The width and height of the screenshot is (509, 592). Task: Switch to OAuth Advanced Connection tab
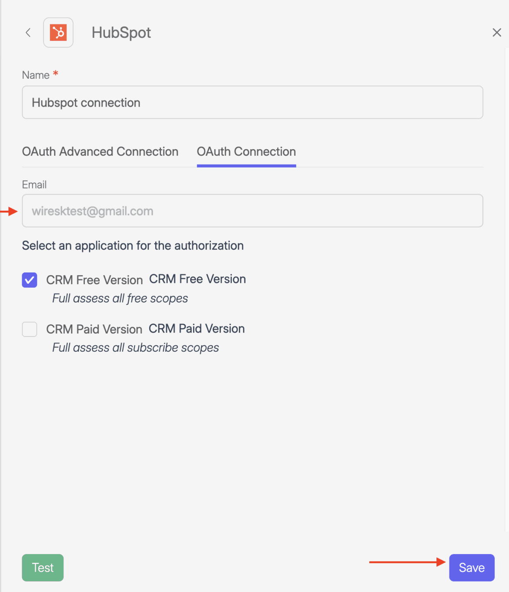(x=100, y=151)
